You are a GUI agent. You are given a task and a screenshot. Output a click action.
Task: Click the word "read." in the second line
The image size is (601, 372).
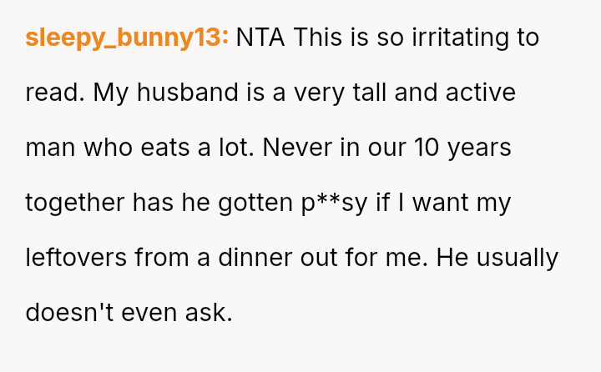coord(55,93)
